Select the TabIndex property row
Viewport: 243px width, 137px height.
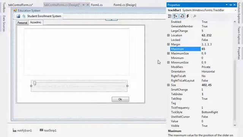tap(202, 94)
